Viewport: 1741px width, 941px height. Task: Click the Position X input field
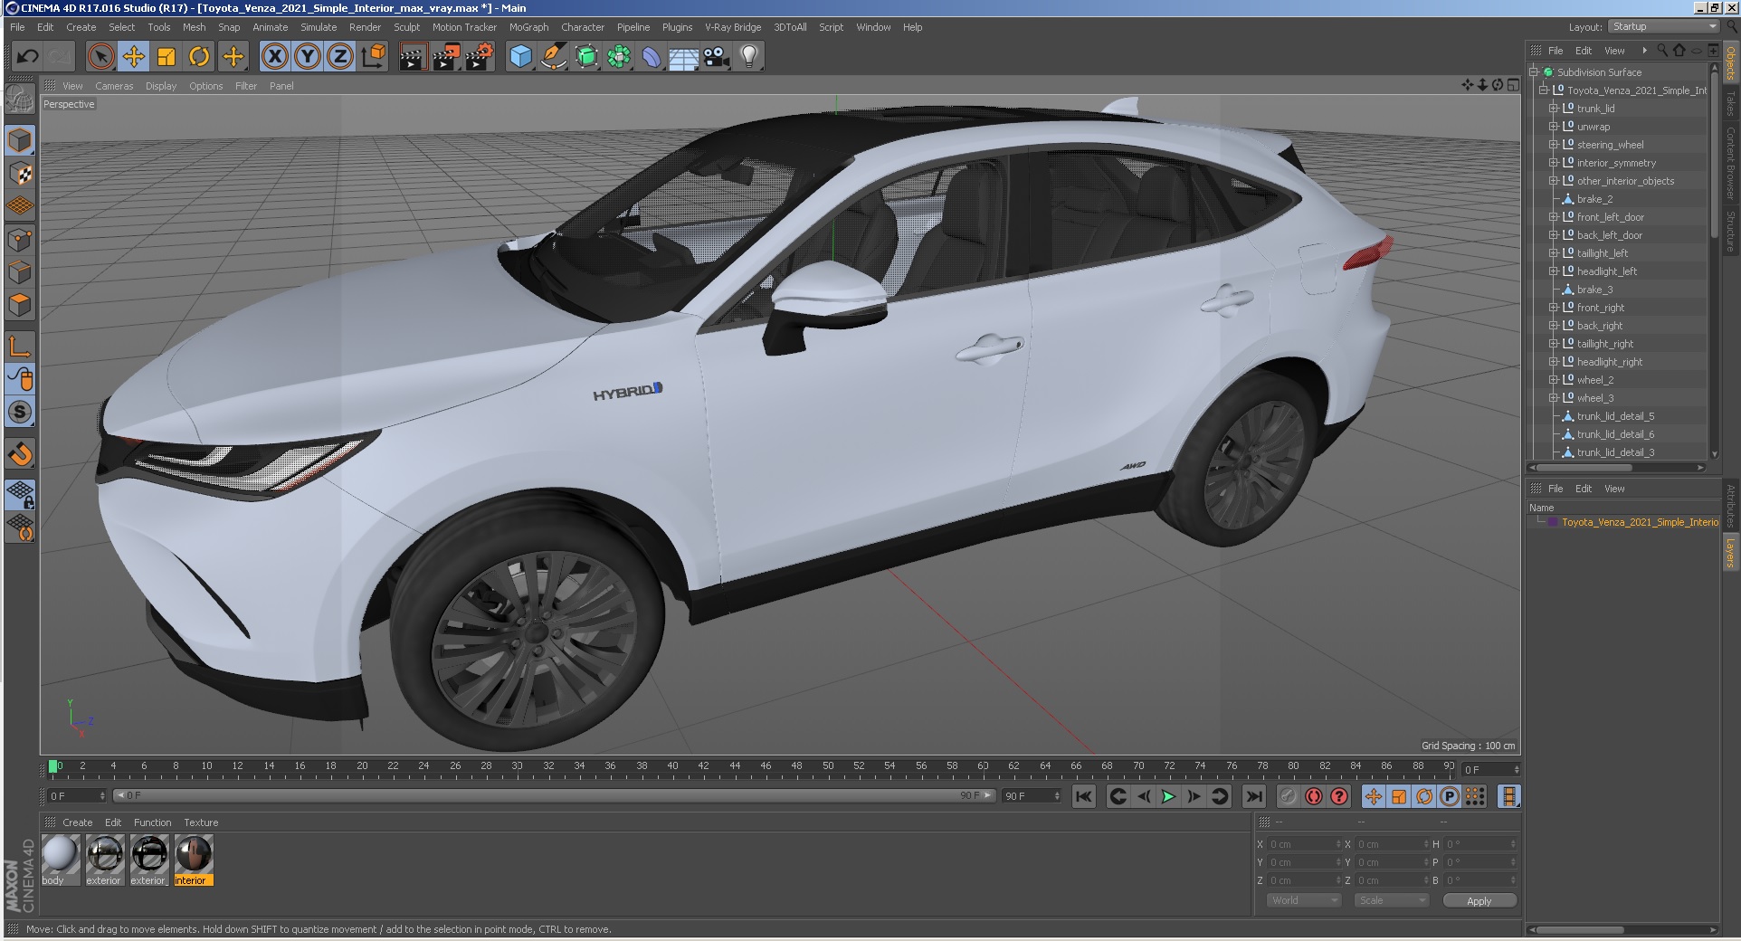coord(1303,844)
